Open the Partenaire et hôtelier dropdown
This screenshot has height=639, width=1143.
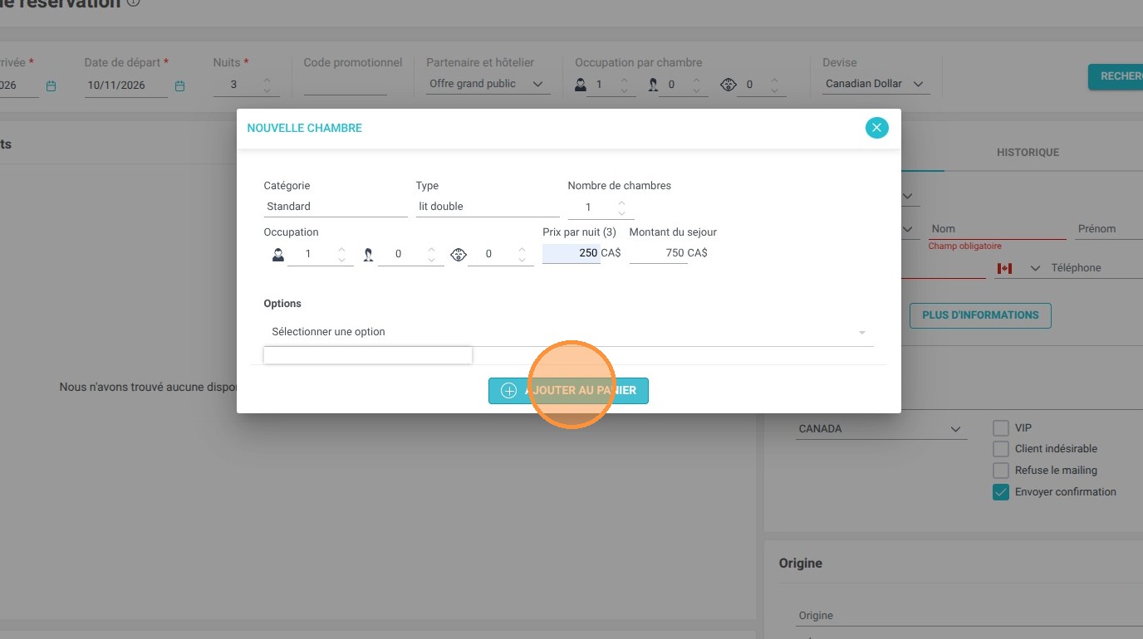pos(488,84)
